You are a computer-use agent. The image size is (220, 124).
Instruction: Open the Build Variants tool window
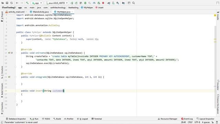point(2,90)
